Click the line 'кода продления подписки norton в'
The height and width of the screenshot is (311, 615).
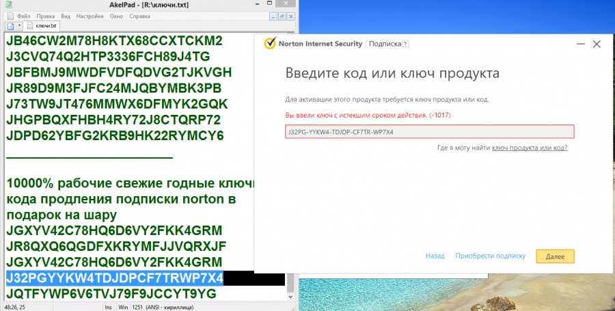coord(121,199)
